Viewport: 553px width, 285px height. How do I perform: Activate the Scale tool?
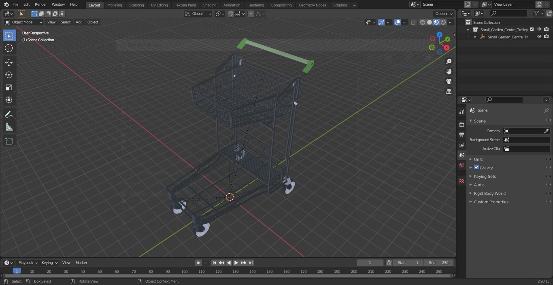coord(9,87)
